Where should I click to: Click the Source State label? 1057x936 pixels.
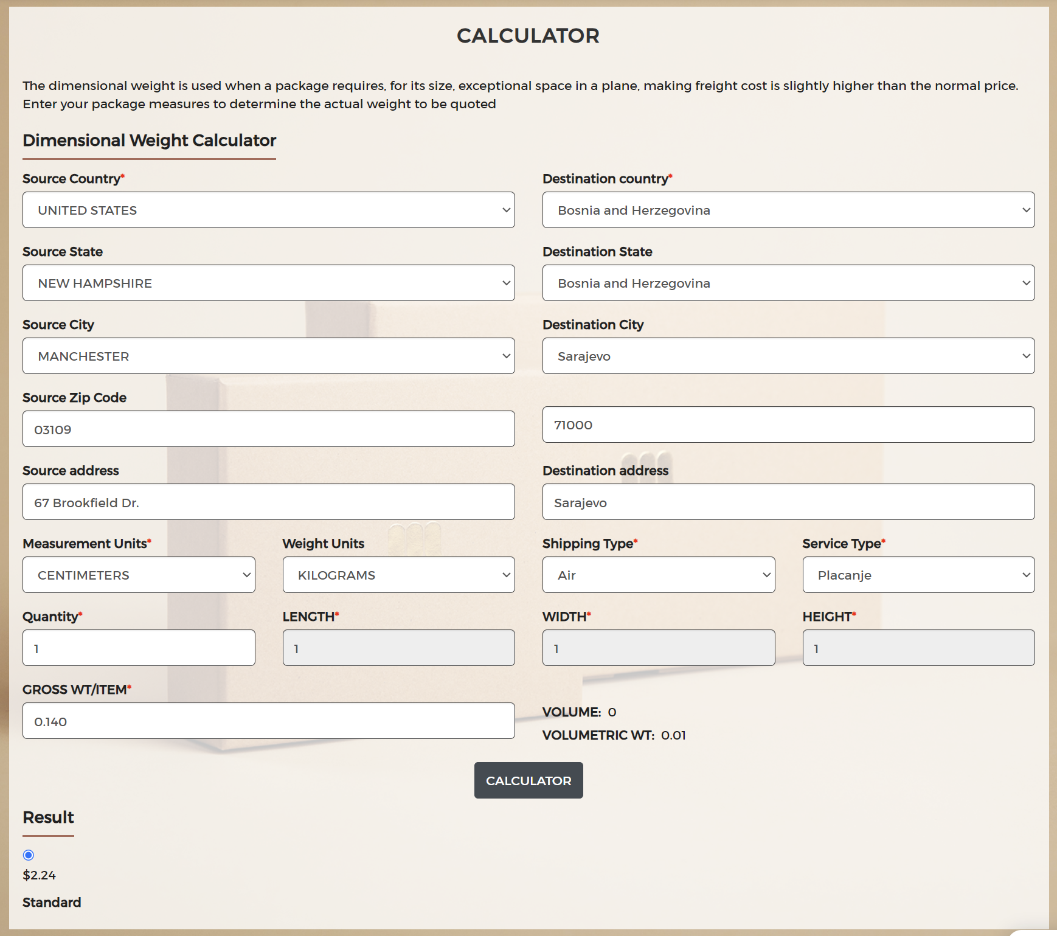click(63, 252)
